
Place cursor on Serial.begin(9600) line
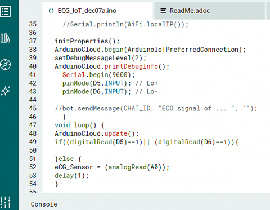pos(98,75)
